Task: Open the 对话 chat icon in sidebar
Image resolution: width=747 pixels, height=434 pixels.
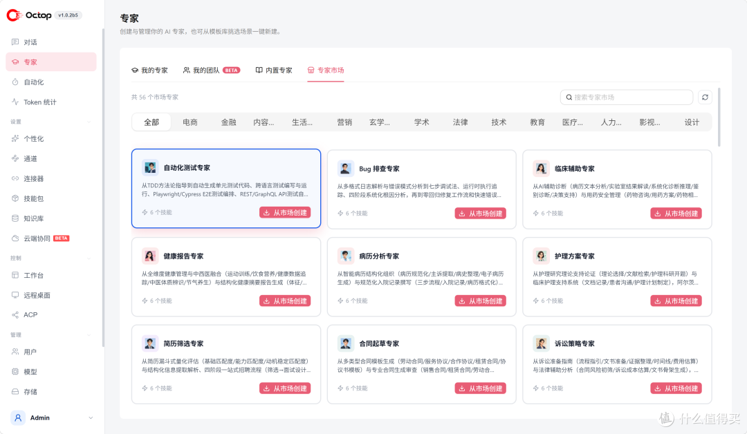Action: 15,42
